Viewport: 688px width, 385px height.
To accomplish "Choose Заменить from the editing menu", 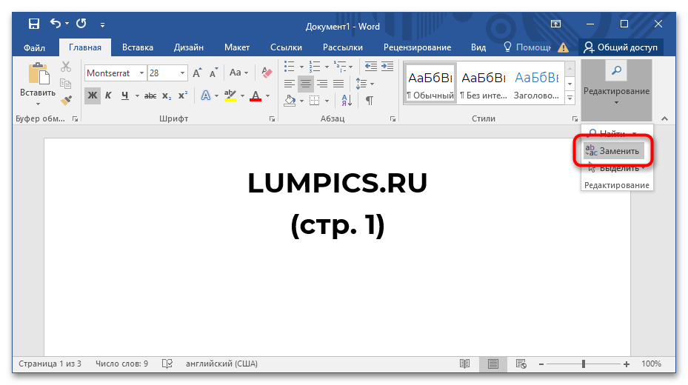I will [613, 151].
